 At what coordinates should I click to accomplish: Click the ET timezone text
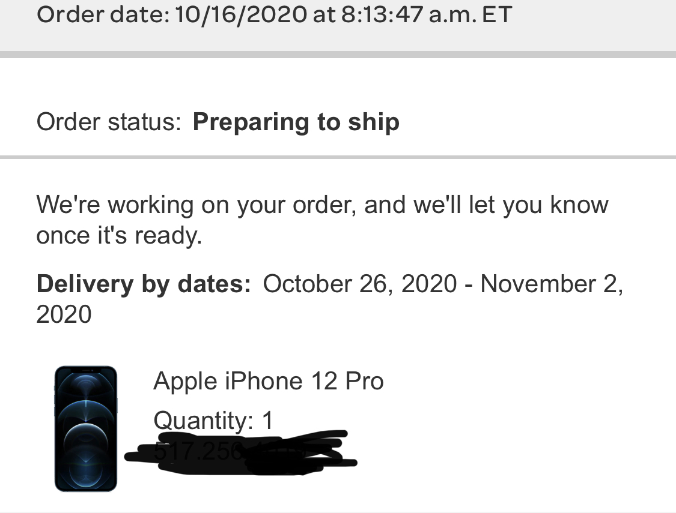496,14
